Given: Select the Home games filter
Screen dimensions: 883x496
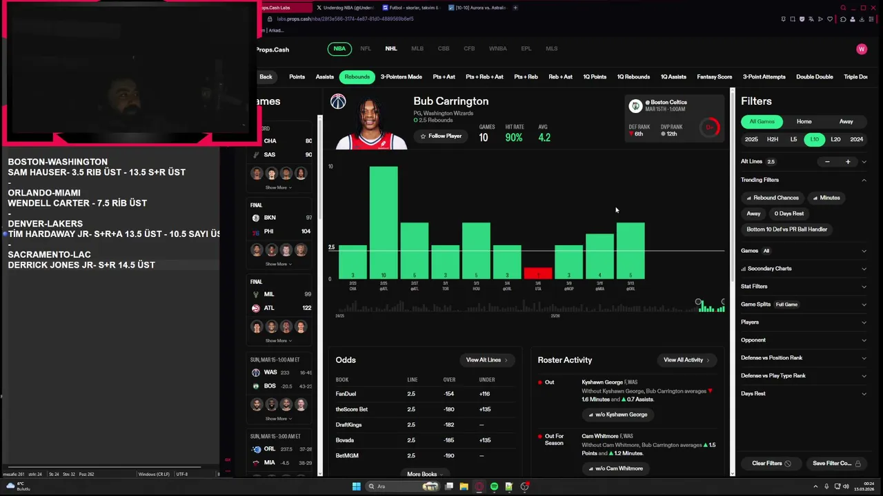Looking at the screenshot, I should 804,122.
